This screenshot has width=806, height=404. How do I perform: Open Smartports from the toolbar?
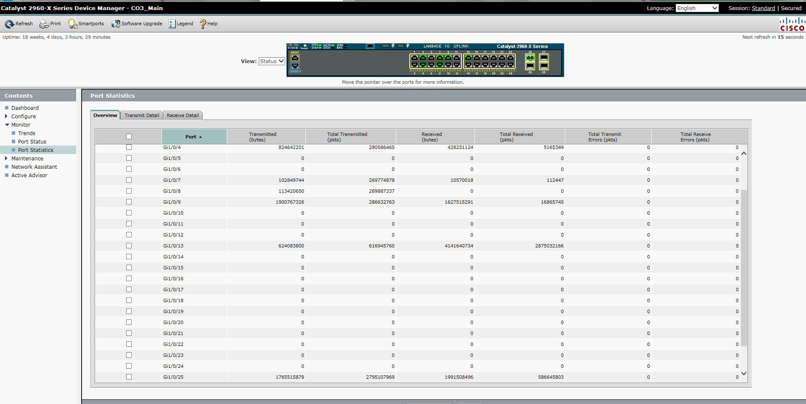pos(86,24)
